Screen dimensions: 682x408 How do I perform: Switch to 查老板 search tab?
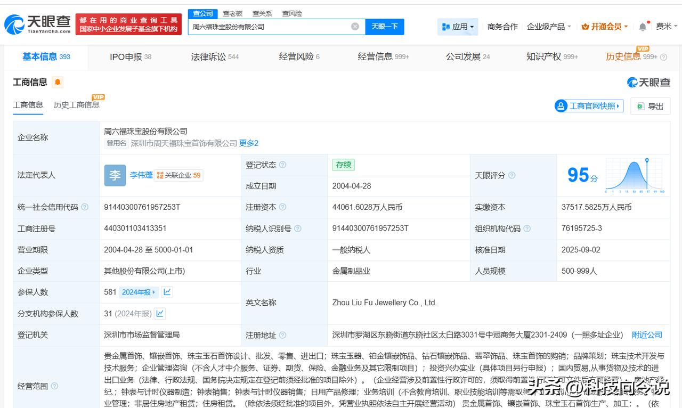point(232,13)
